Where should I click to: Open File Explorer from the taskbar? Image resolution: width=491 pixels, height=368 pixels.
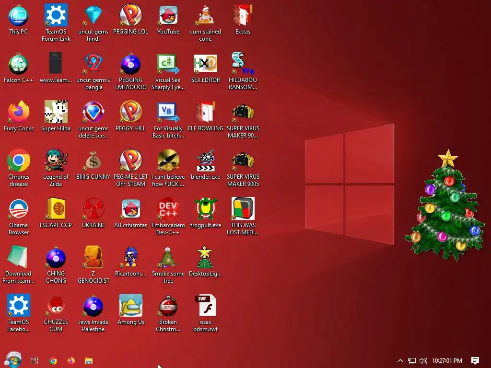89,361
